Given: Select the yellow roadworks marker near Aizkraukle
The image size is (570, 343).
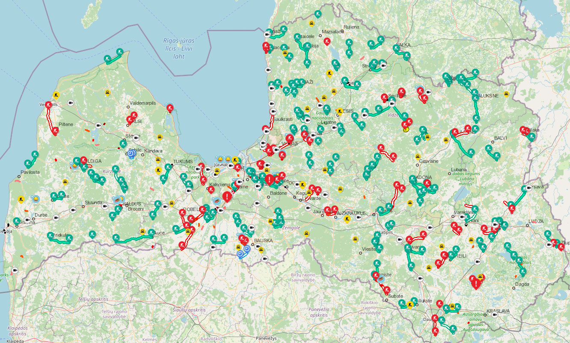Looking at the screenshot, I should [347, 219].
